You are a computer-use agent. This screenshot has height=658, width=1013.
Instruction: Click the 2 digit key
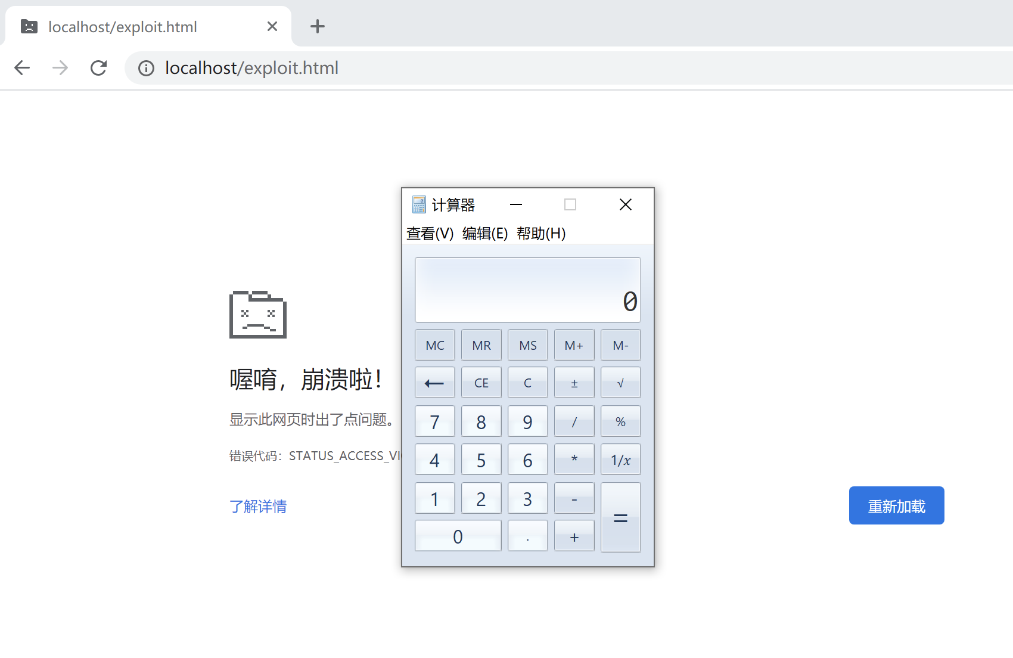pyautogui.click(x=481, y=498)
